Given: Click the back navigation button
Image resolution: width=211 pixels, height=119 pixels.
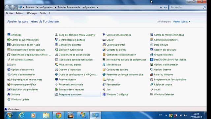Looking at the screenshot, I should click(7, 7).
